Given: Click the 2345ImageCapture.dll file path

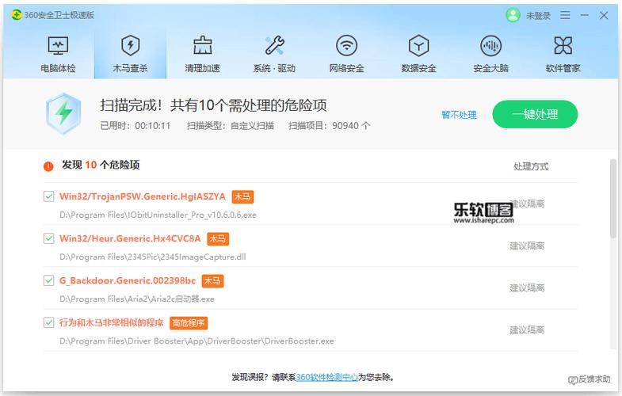Looking at the screenshot, I should point(153,257).
